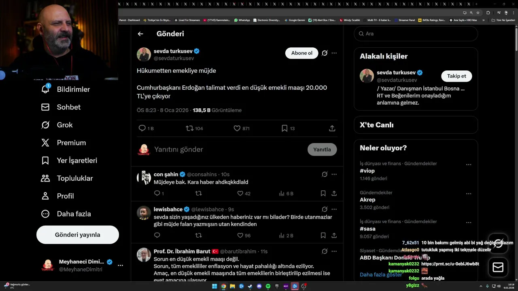518x291 pixels.
Task: Open con şahin's profile avatar
Action: click(144, 177)
